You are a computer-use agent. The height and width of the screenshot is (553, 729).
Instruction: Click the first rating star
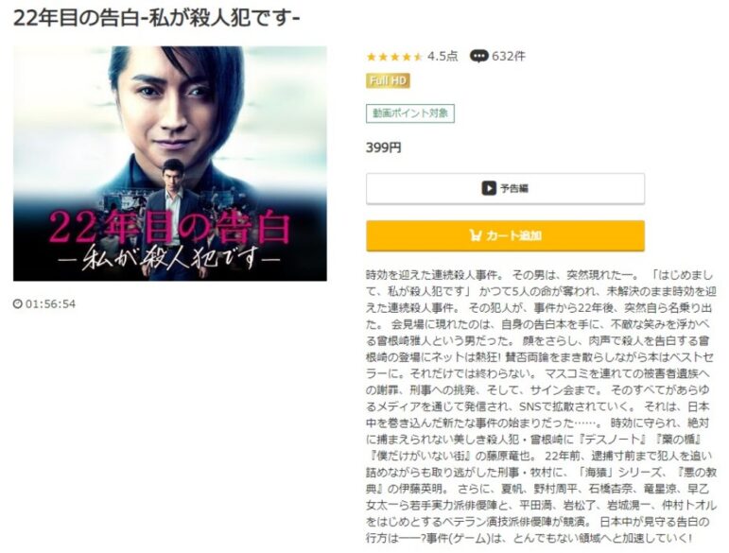(371, 57)
